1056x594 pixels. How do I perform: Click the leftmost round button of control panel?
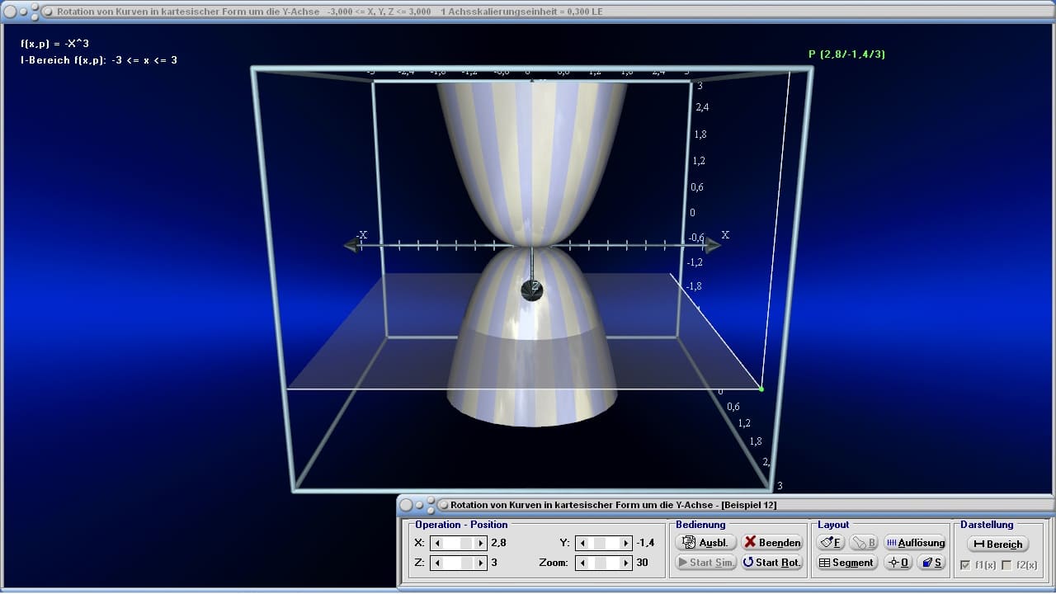(407, 504)
